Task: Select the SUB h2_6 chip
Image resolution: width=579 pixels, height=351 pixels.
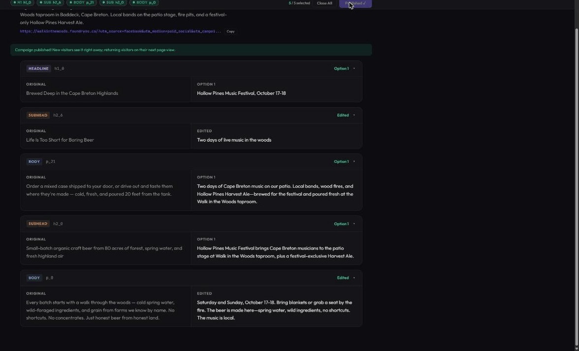Action: (x=50, y=2)
